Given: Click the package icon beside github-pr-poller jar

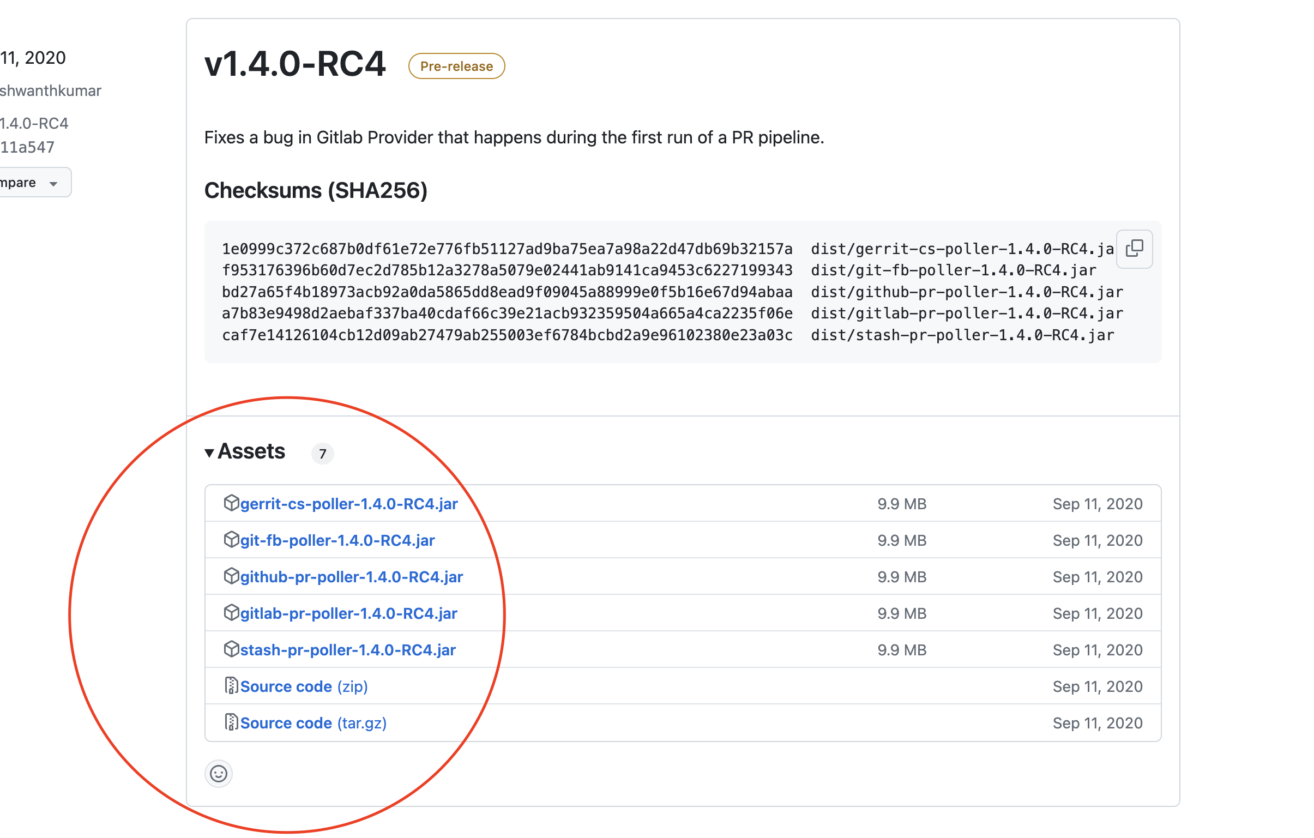Looking at the screenshot, I should tap(231, 576).
